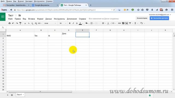
Task: Click the Тест document title
Action: (x=11, y=16)
